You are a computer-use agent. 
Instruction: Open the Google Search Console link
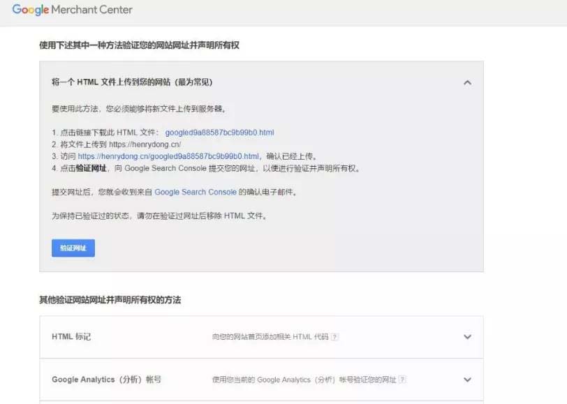click(x=196, y=192)
